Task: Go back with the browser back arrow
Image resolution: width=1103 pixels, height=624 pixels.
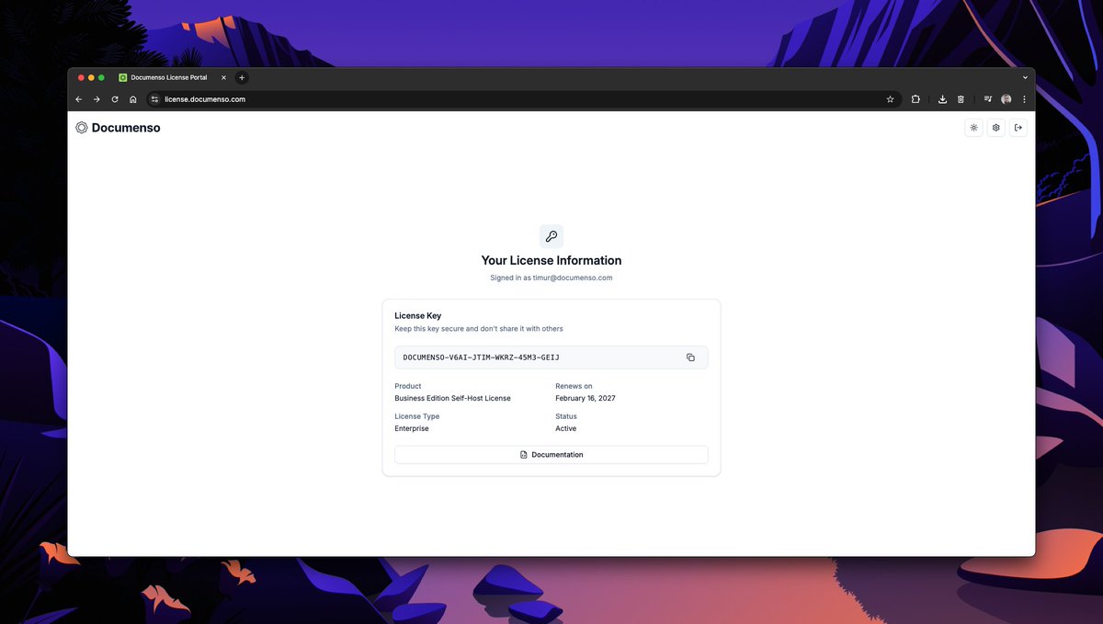Action: 79,99
